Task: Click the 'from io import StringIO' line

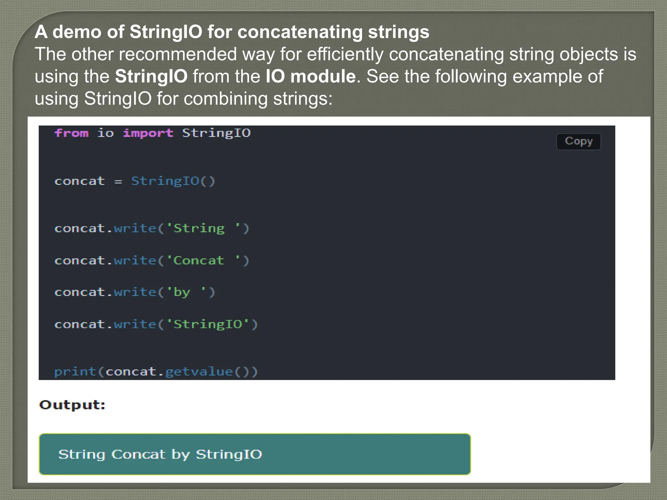Action: coord(152,133)
